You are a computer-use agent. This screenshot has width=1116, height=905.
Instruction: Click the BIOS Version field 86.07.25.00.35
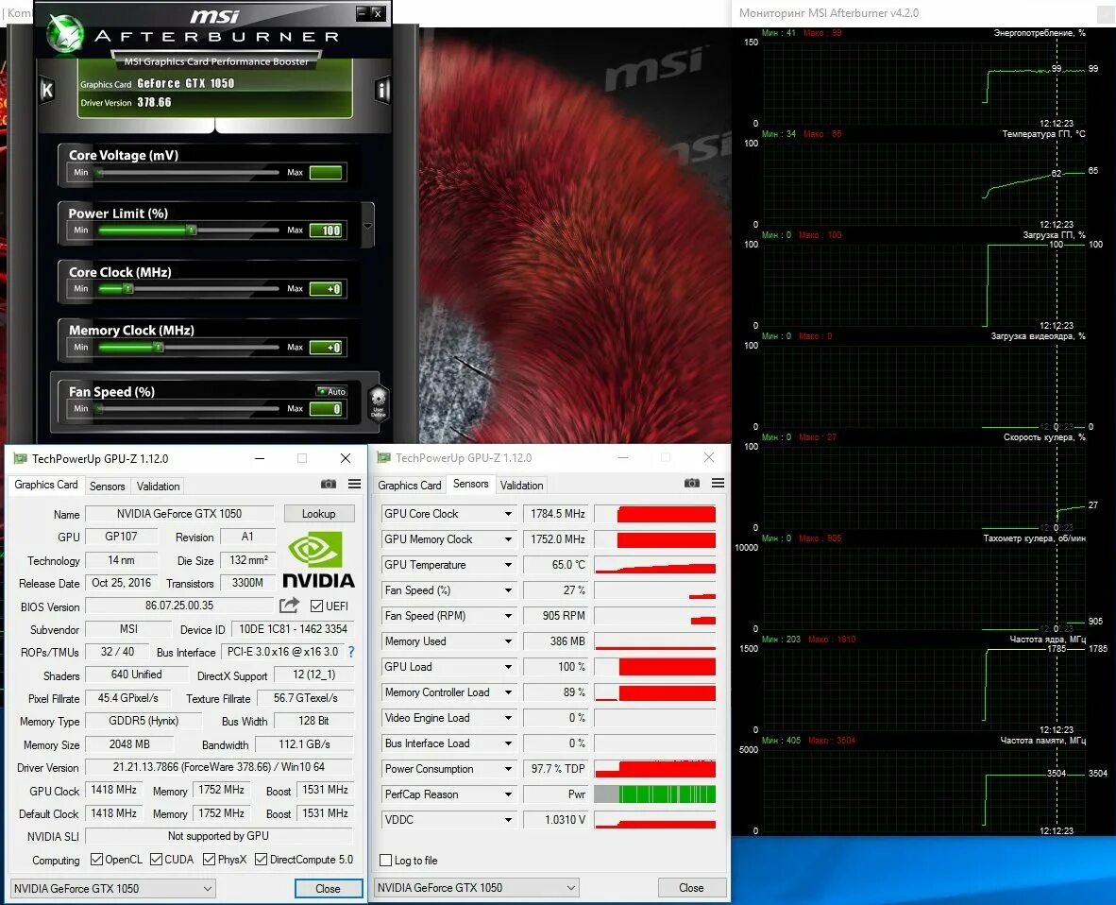[x=179, y=606]
